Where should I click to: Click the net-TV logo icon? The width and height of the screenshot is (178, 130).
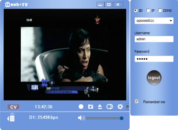(x=7, y=4)
